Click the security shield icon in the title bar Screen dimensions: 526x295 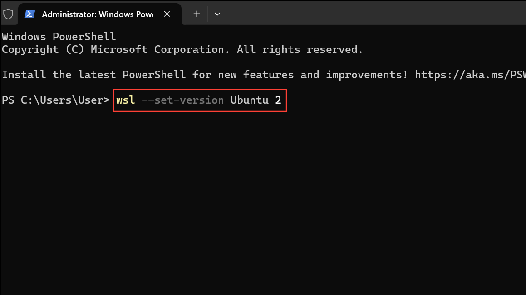[9, 14]
